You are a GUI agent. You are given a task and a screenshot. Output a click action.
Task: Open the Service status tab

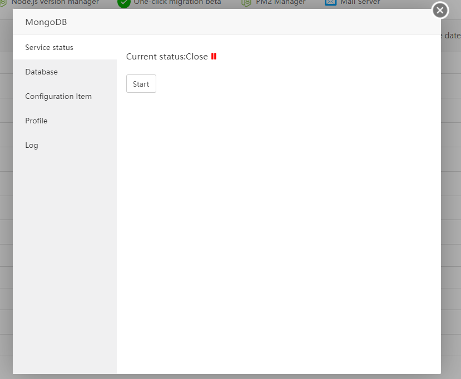[x=65, y=47]
